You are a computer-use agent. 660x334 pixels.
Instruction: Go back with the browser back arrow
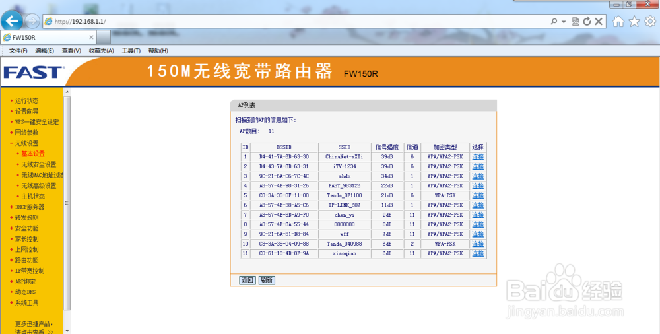12,20
